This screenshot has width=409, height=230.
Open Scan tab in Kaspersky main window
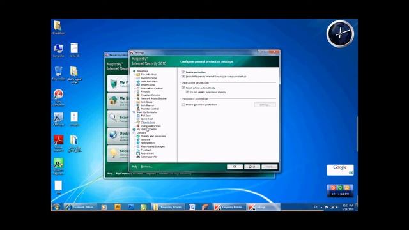coord(118,118)
